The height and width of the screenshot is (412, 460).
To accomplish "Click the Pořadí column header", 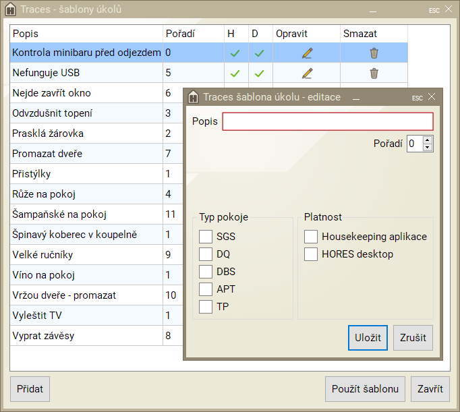I will (192, 33).
